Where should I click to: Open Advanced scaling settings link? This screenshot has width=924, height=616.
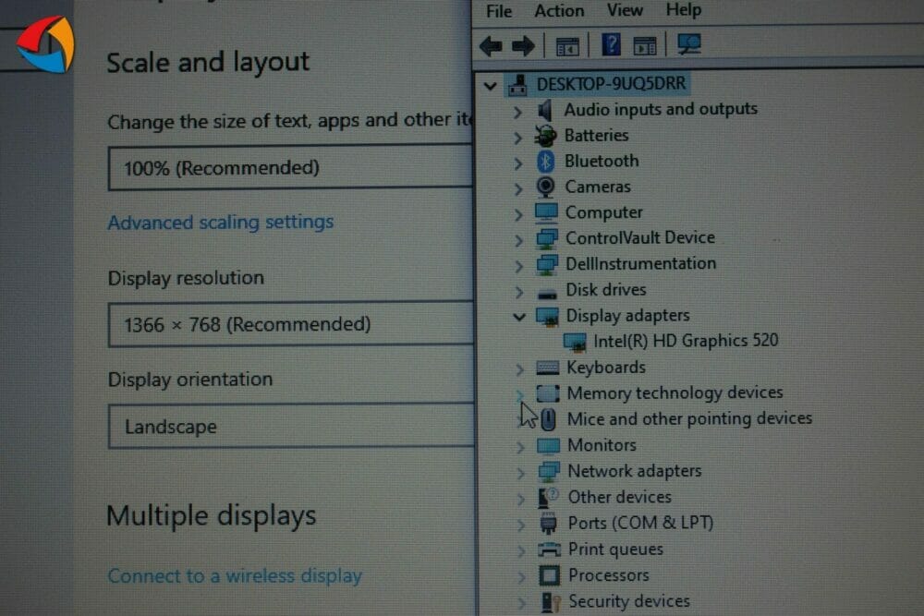[221, 222]
